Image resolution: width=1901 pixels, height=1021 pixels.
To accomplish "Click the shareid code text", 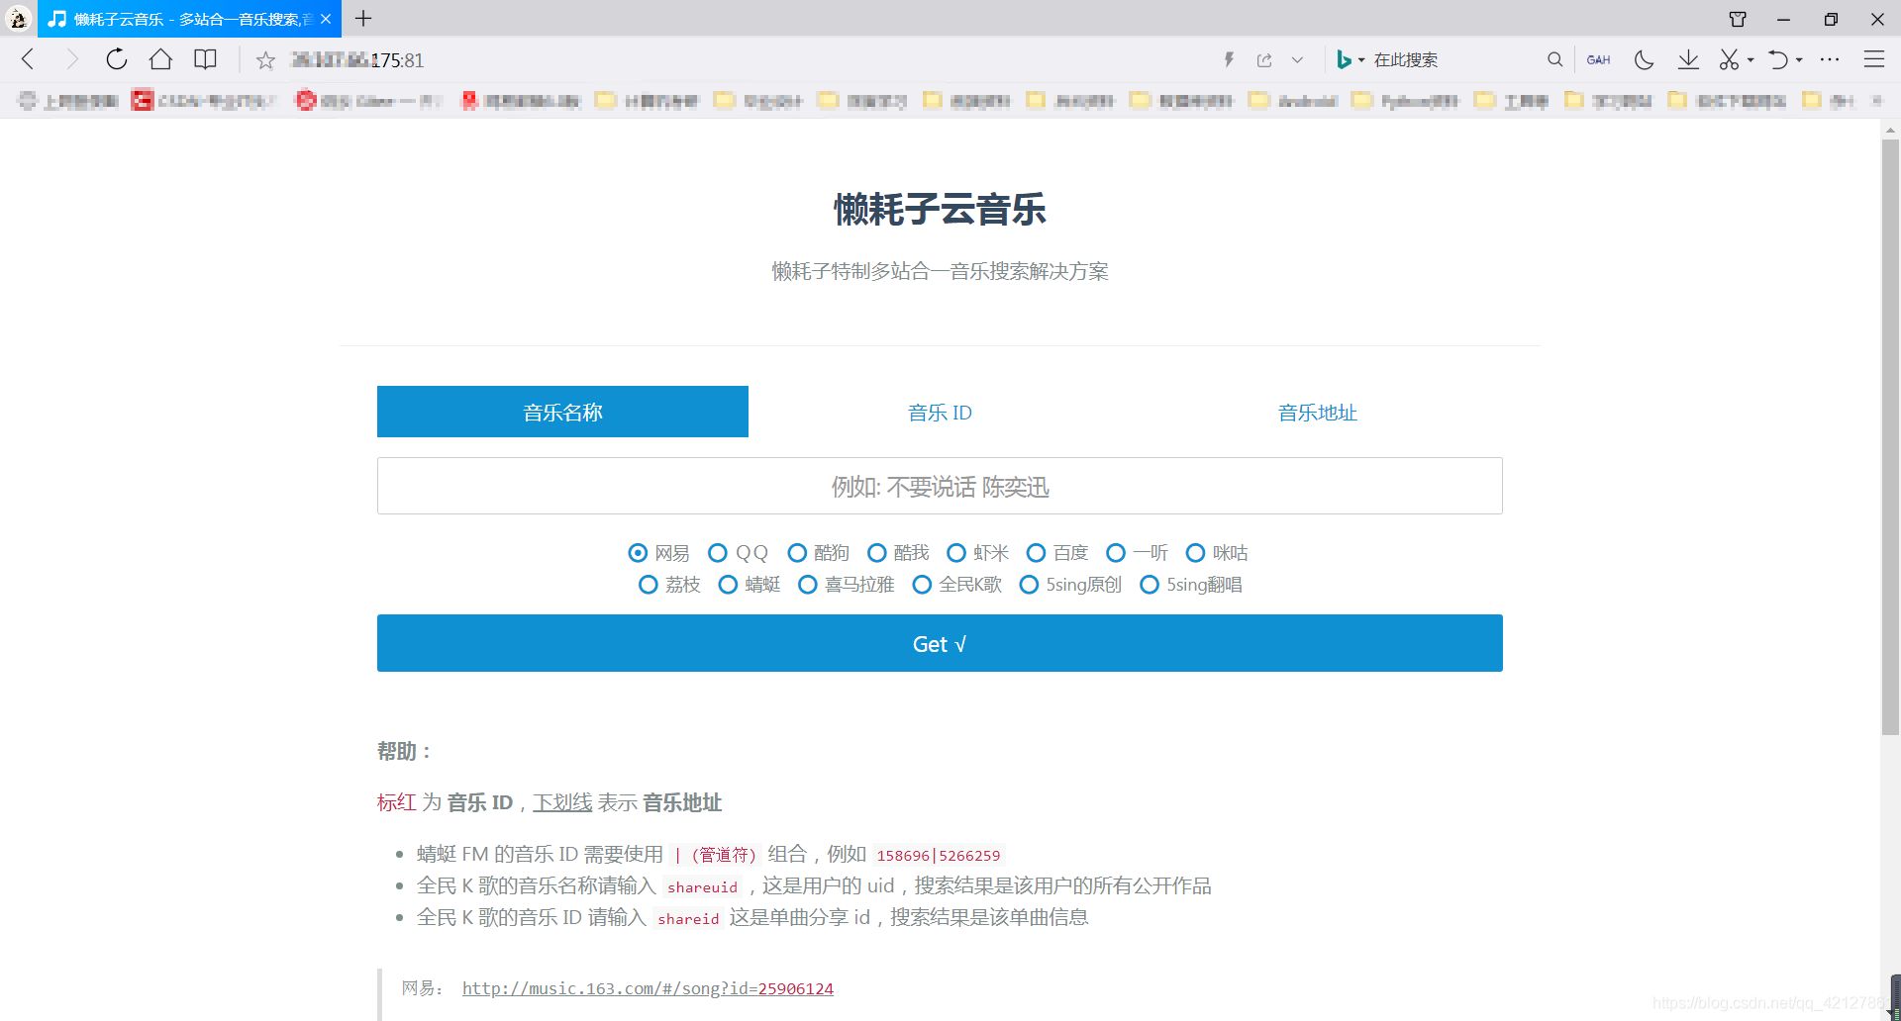I will click(688, 919).
